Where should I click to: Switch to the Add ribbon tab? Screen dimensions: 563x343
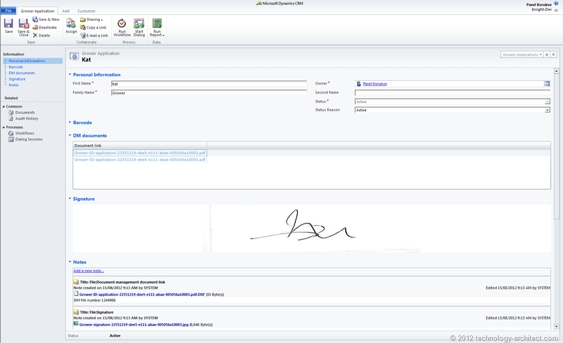pyautogui.click(x=65, y=10)
